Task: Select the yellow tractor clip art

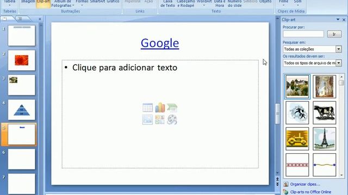Action: click(297, 139)
